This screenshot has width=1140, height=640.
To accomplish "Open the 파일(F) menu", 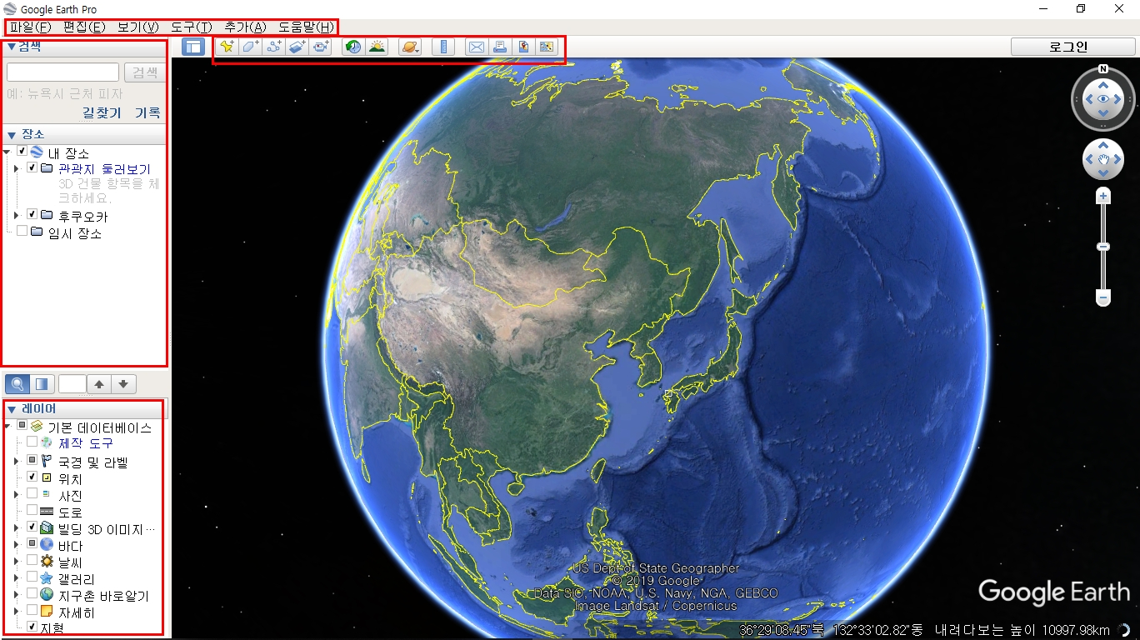I will click(x=31, y=27).
